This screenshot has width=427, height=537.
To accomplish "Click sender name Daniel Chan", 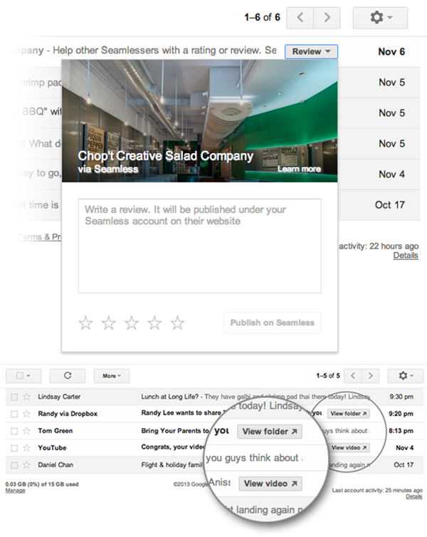I will pyautogui.click(x=56, y=465).
